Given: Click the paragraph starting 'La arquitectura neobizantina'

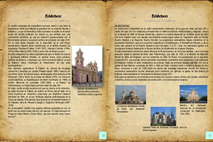Looking at the screenshot, I should (x=162, y=38).
